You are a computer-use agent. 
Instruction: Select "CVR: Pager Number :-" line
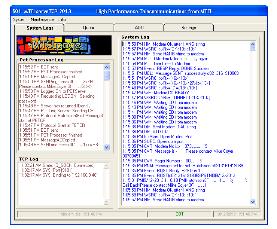pos(162,161)
